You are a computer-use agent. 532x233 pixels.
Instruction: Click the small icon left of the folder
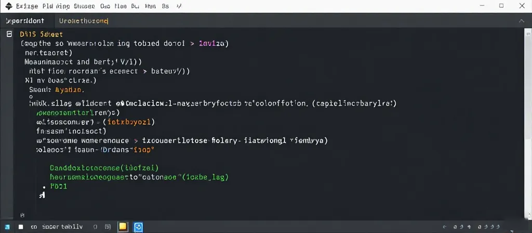[107, 227]
